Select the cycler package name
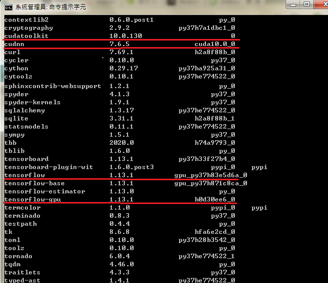 tap(16, 60)
